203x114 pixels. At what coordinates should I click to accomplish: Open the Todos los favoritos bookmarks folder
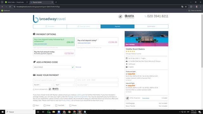click(195, 10)
